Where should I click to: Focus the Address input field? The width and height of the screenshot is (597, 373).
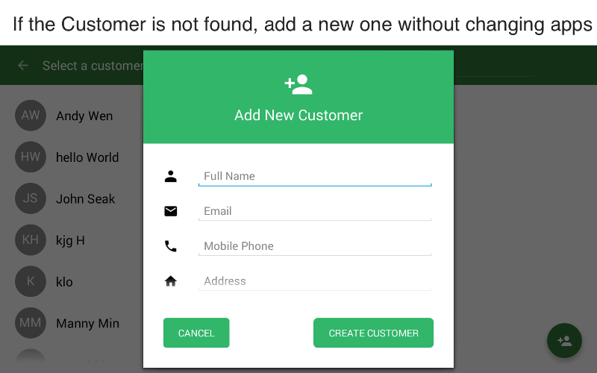[315, 282]
